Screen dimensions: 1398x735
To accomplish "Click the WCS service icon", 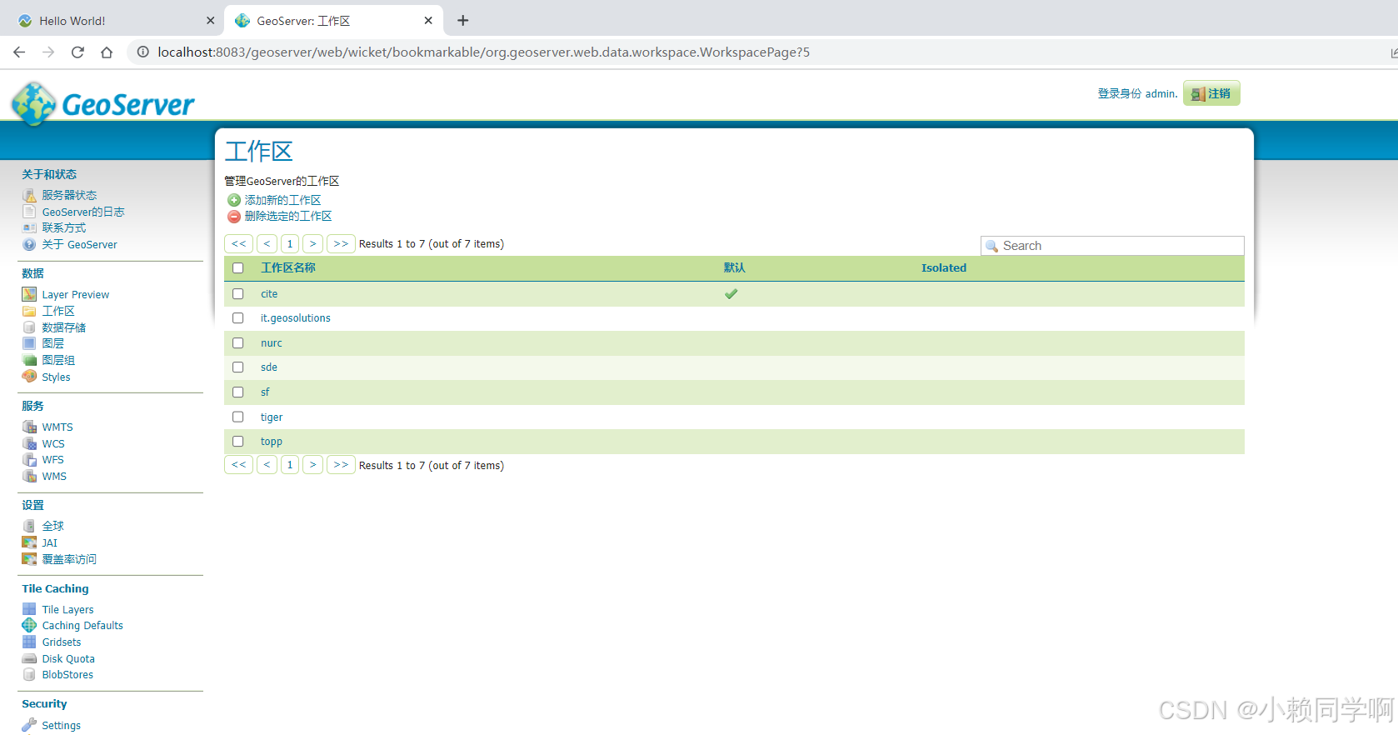I will pyautogui.click(x=29, y=443).
